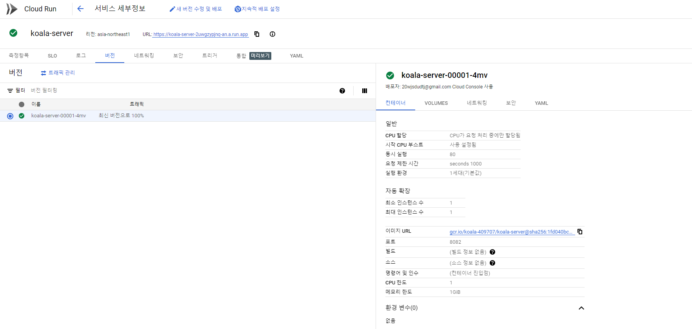Click the 트래픽 column header
The image size is (692, 329).
click(x=136, y=104)
